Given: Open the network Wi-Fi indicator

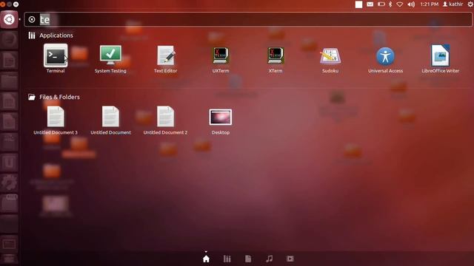Looking at the screenshot, I should pyautogui.click(x=400, y=4).
